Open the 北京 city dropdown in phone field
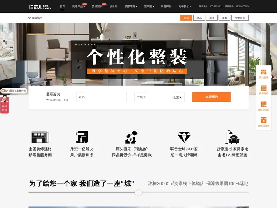Screen dimensions: 277x208 point(177,97)
